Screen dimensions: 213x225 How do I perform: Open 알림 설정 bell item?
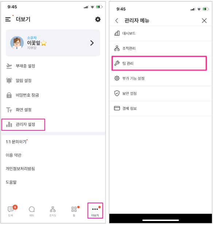pos(53,80)
